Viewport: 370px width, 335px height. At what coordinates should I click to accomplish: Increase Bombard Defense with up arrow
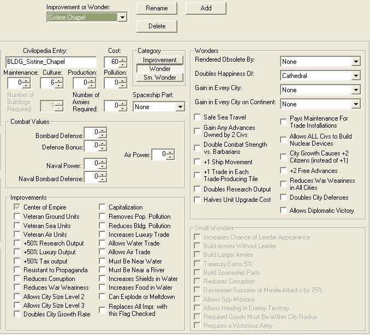coord(103,129)
